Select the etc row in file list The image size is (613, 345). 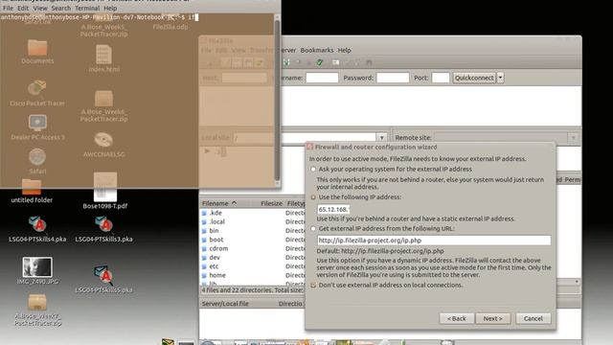tap(253, 266)
